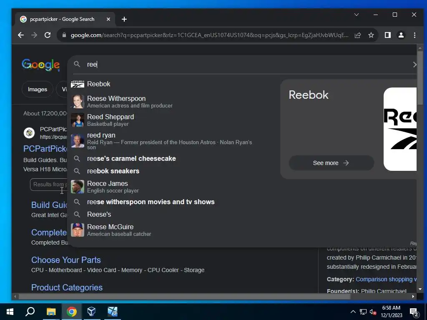Click the horizontal scrollbar left arrow
The image size is (427, 320).
[15, 296]
